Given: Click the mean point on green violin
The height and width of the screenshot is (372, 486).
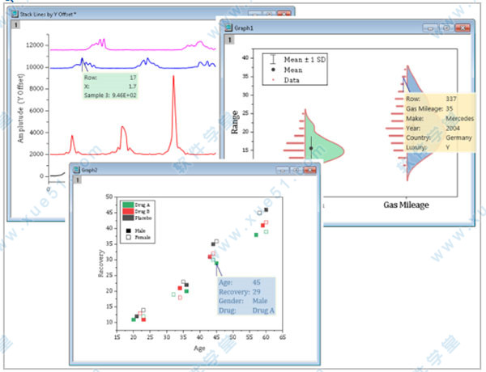Looking at the screenshot, I should (311, 148).
